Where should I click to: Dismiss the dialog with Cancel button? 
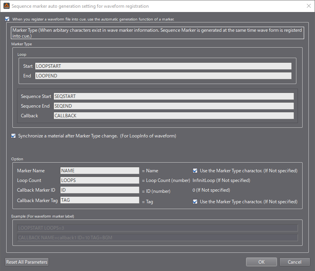(294, 262)
